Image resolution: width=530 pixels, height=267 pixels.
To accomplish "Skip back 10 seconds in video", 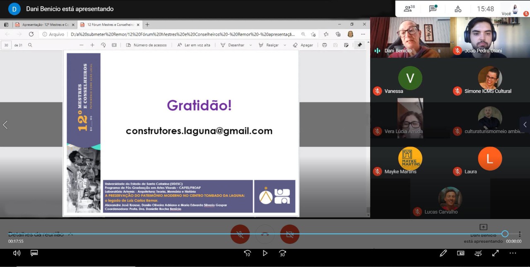I will [248, 253].
